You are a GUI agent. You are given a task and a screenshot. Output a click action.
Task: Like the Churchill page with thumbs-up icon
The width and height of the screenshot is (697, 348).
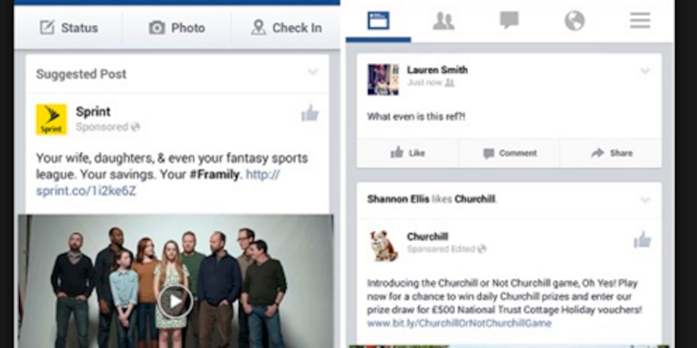(x=643, y=240)
